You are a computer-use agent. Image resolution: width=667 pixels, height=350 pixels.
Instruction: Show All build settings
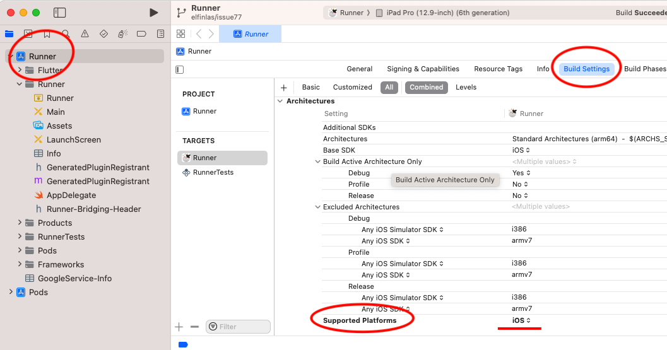pyautogui.click(x=389, y=87)
